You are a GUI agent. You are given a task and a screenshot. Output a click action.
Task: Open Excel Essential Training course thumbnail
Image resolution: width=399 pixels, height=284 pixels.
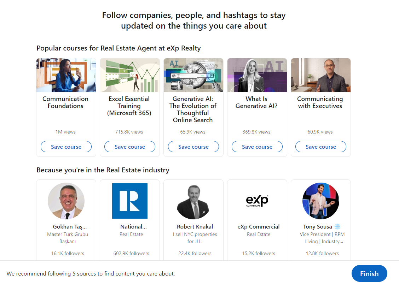(x=130, y=75)
